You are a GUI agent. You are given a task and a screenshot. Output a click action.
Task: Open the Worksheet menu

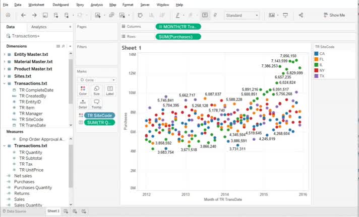point(36,5)
